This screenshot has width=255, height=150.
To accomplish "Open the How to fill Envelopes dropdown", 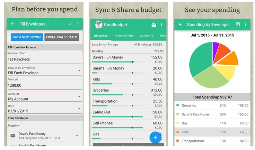I will coord(44,71).
